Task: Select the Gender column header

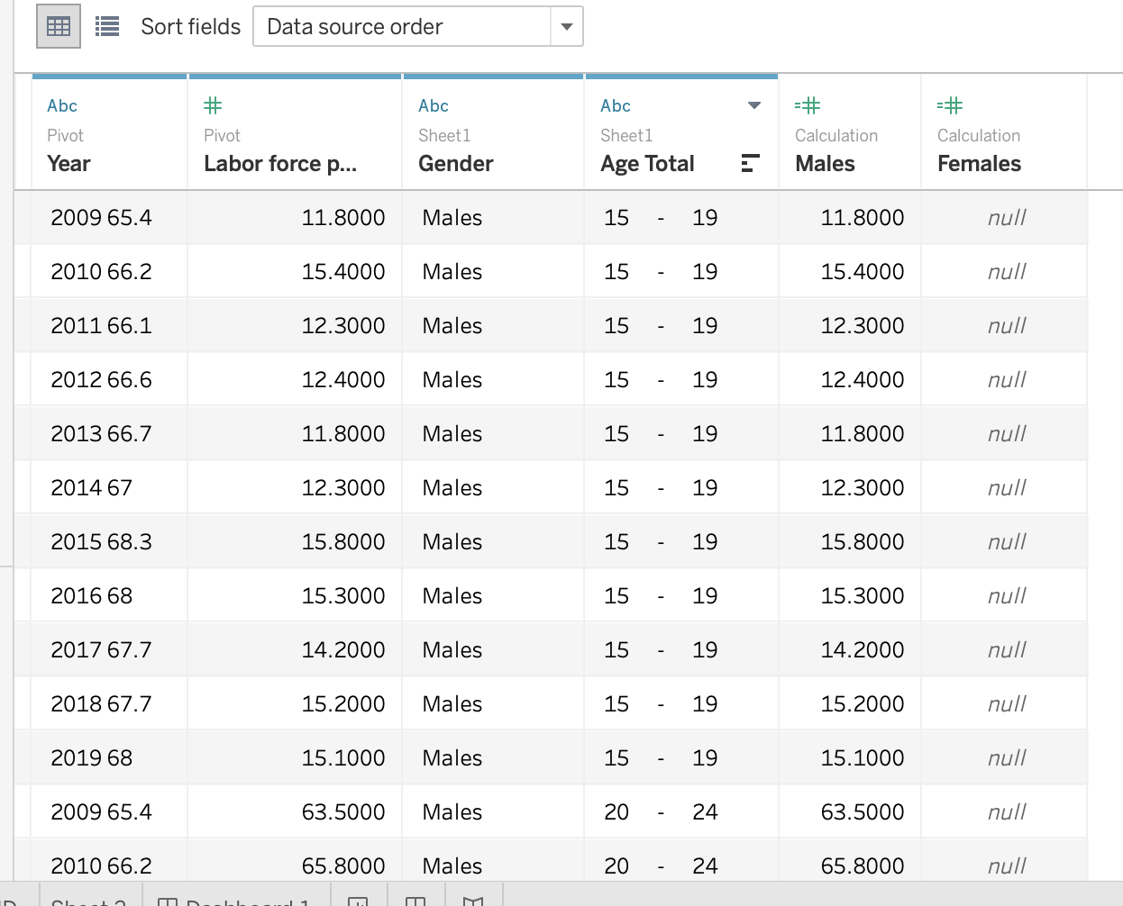Action: coord(455,163)
